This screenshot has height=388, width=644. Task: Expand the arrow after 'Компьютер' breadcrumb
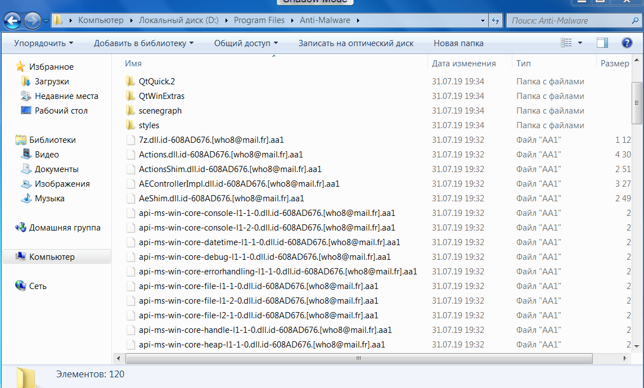131,20
